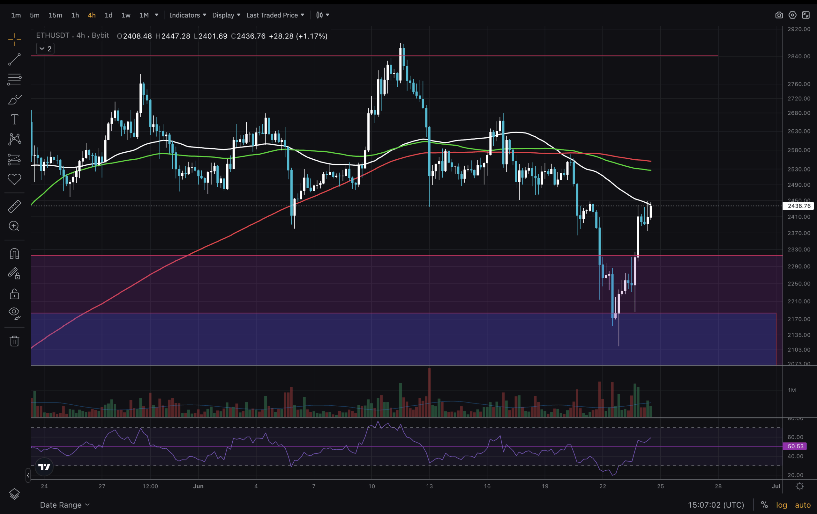
Task: Open chart settings hexagon icon
Action: coord(792,15)
